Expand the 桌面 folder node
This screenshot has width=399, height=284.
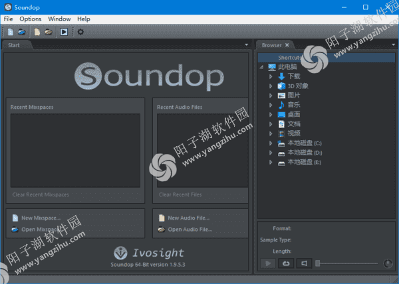pos(271,115)
